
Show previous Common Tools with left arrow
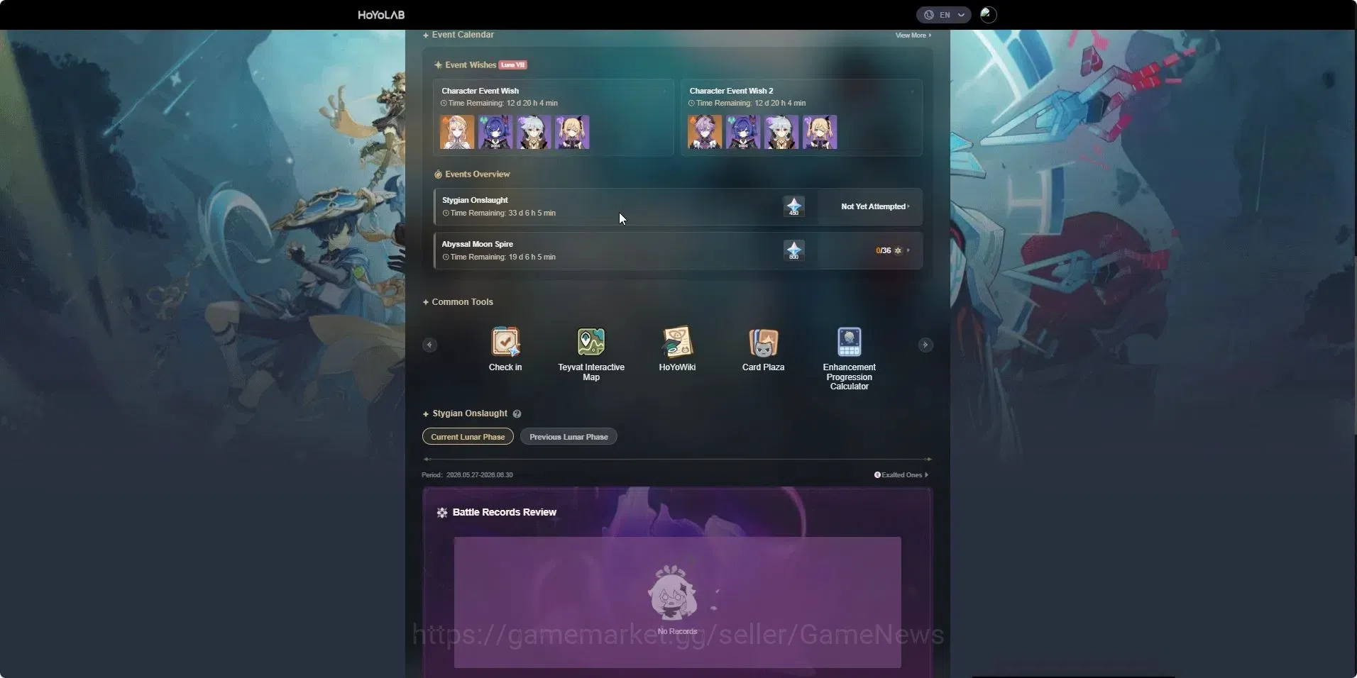429,345
